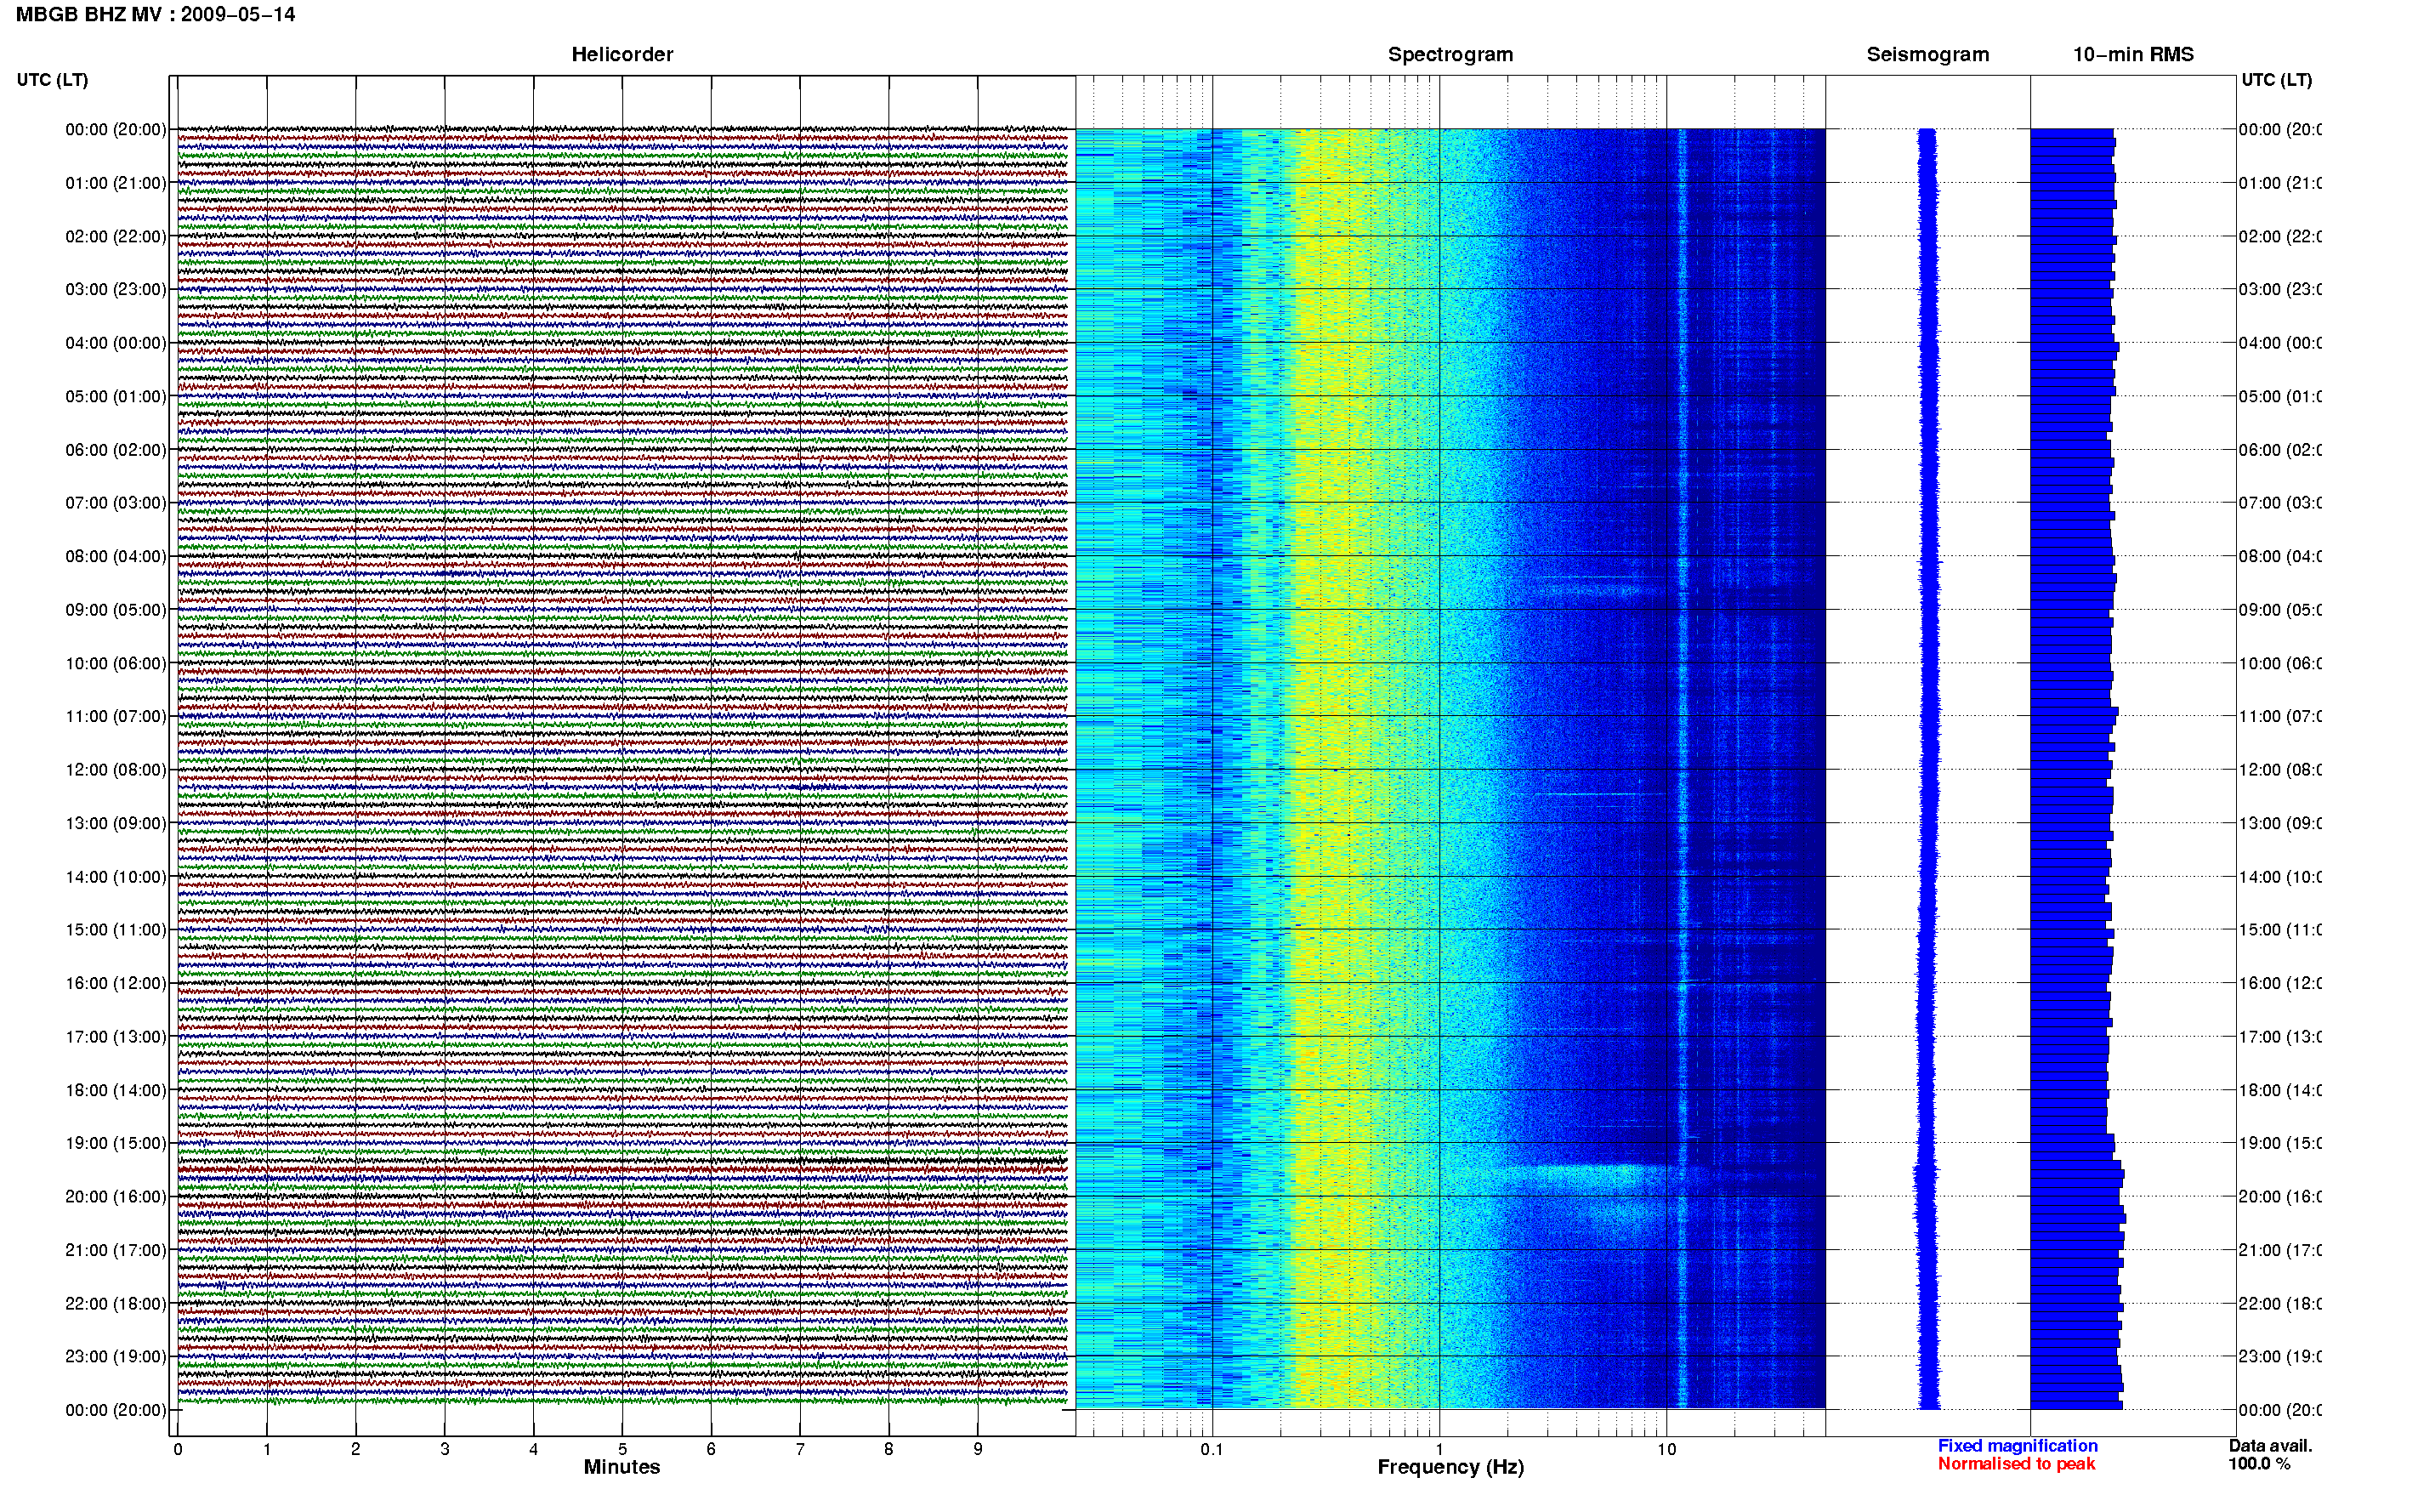Click the right UTC (LT) axis header
Image resolution: width=2418 pixels, height=1512 pixels.
click(2276, 80)
